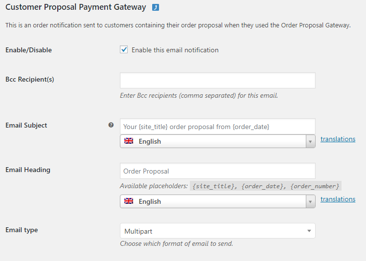Open translations link beside Email Heading
The height and width of the screenshot is (261, 366).
338,199
